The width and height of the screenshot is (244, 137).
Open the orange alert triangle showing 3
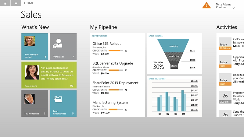point(206,5)
